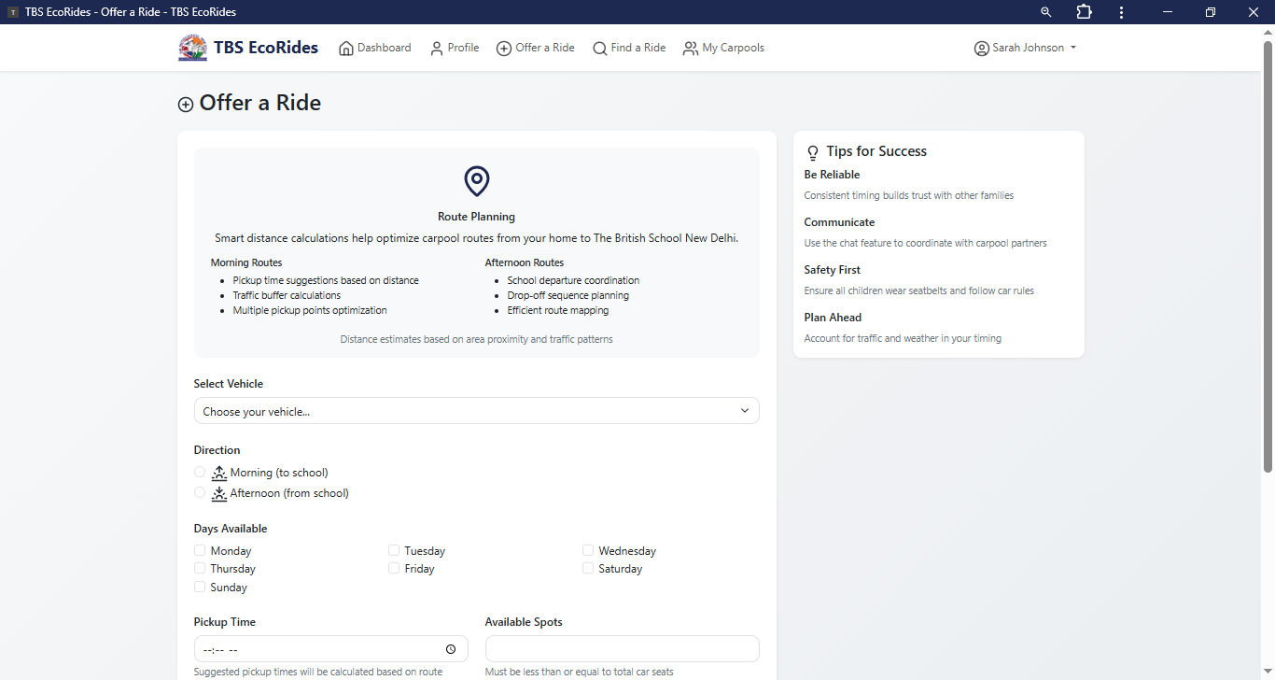Viewport: 1275px width, 680px height.
Task: Click the Profile person icon
Action: pyautogui.click(x=437, y=49)
